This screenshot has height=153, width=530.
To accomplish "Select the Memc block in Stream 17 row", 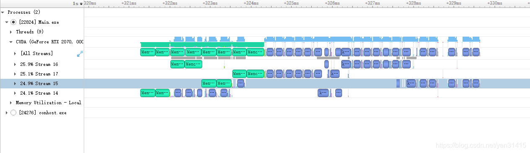I will (x=255, y=74).
